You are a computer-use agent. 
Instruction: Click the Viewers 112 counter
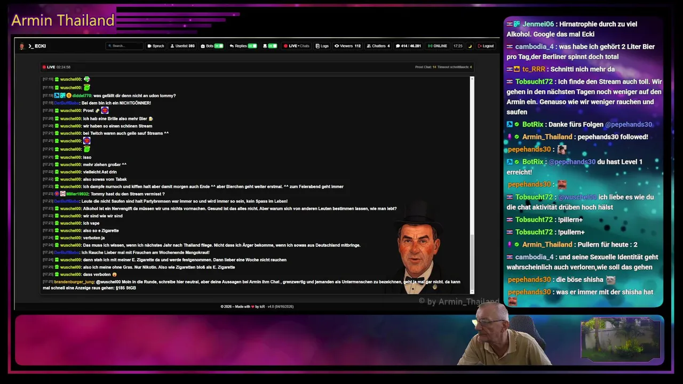coord(348,46)
